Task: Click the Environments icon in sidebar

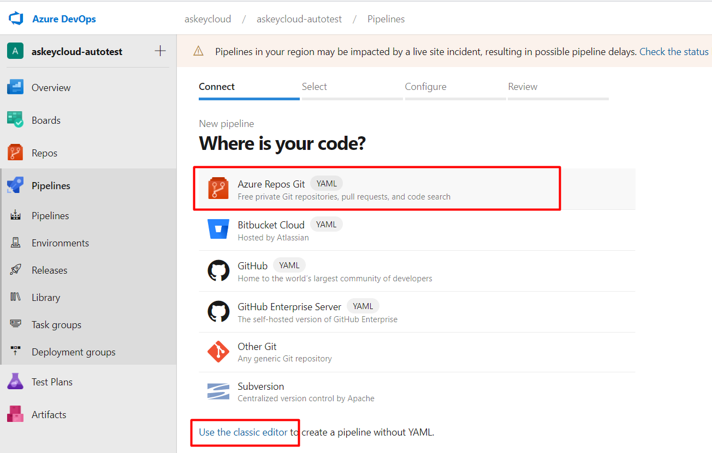Action: (x=15, y=243)
